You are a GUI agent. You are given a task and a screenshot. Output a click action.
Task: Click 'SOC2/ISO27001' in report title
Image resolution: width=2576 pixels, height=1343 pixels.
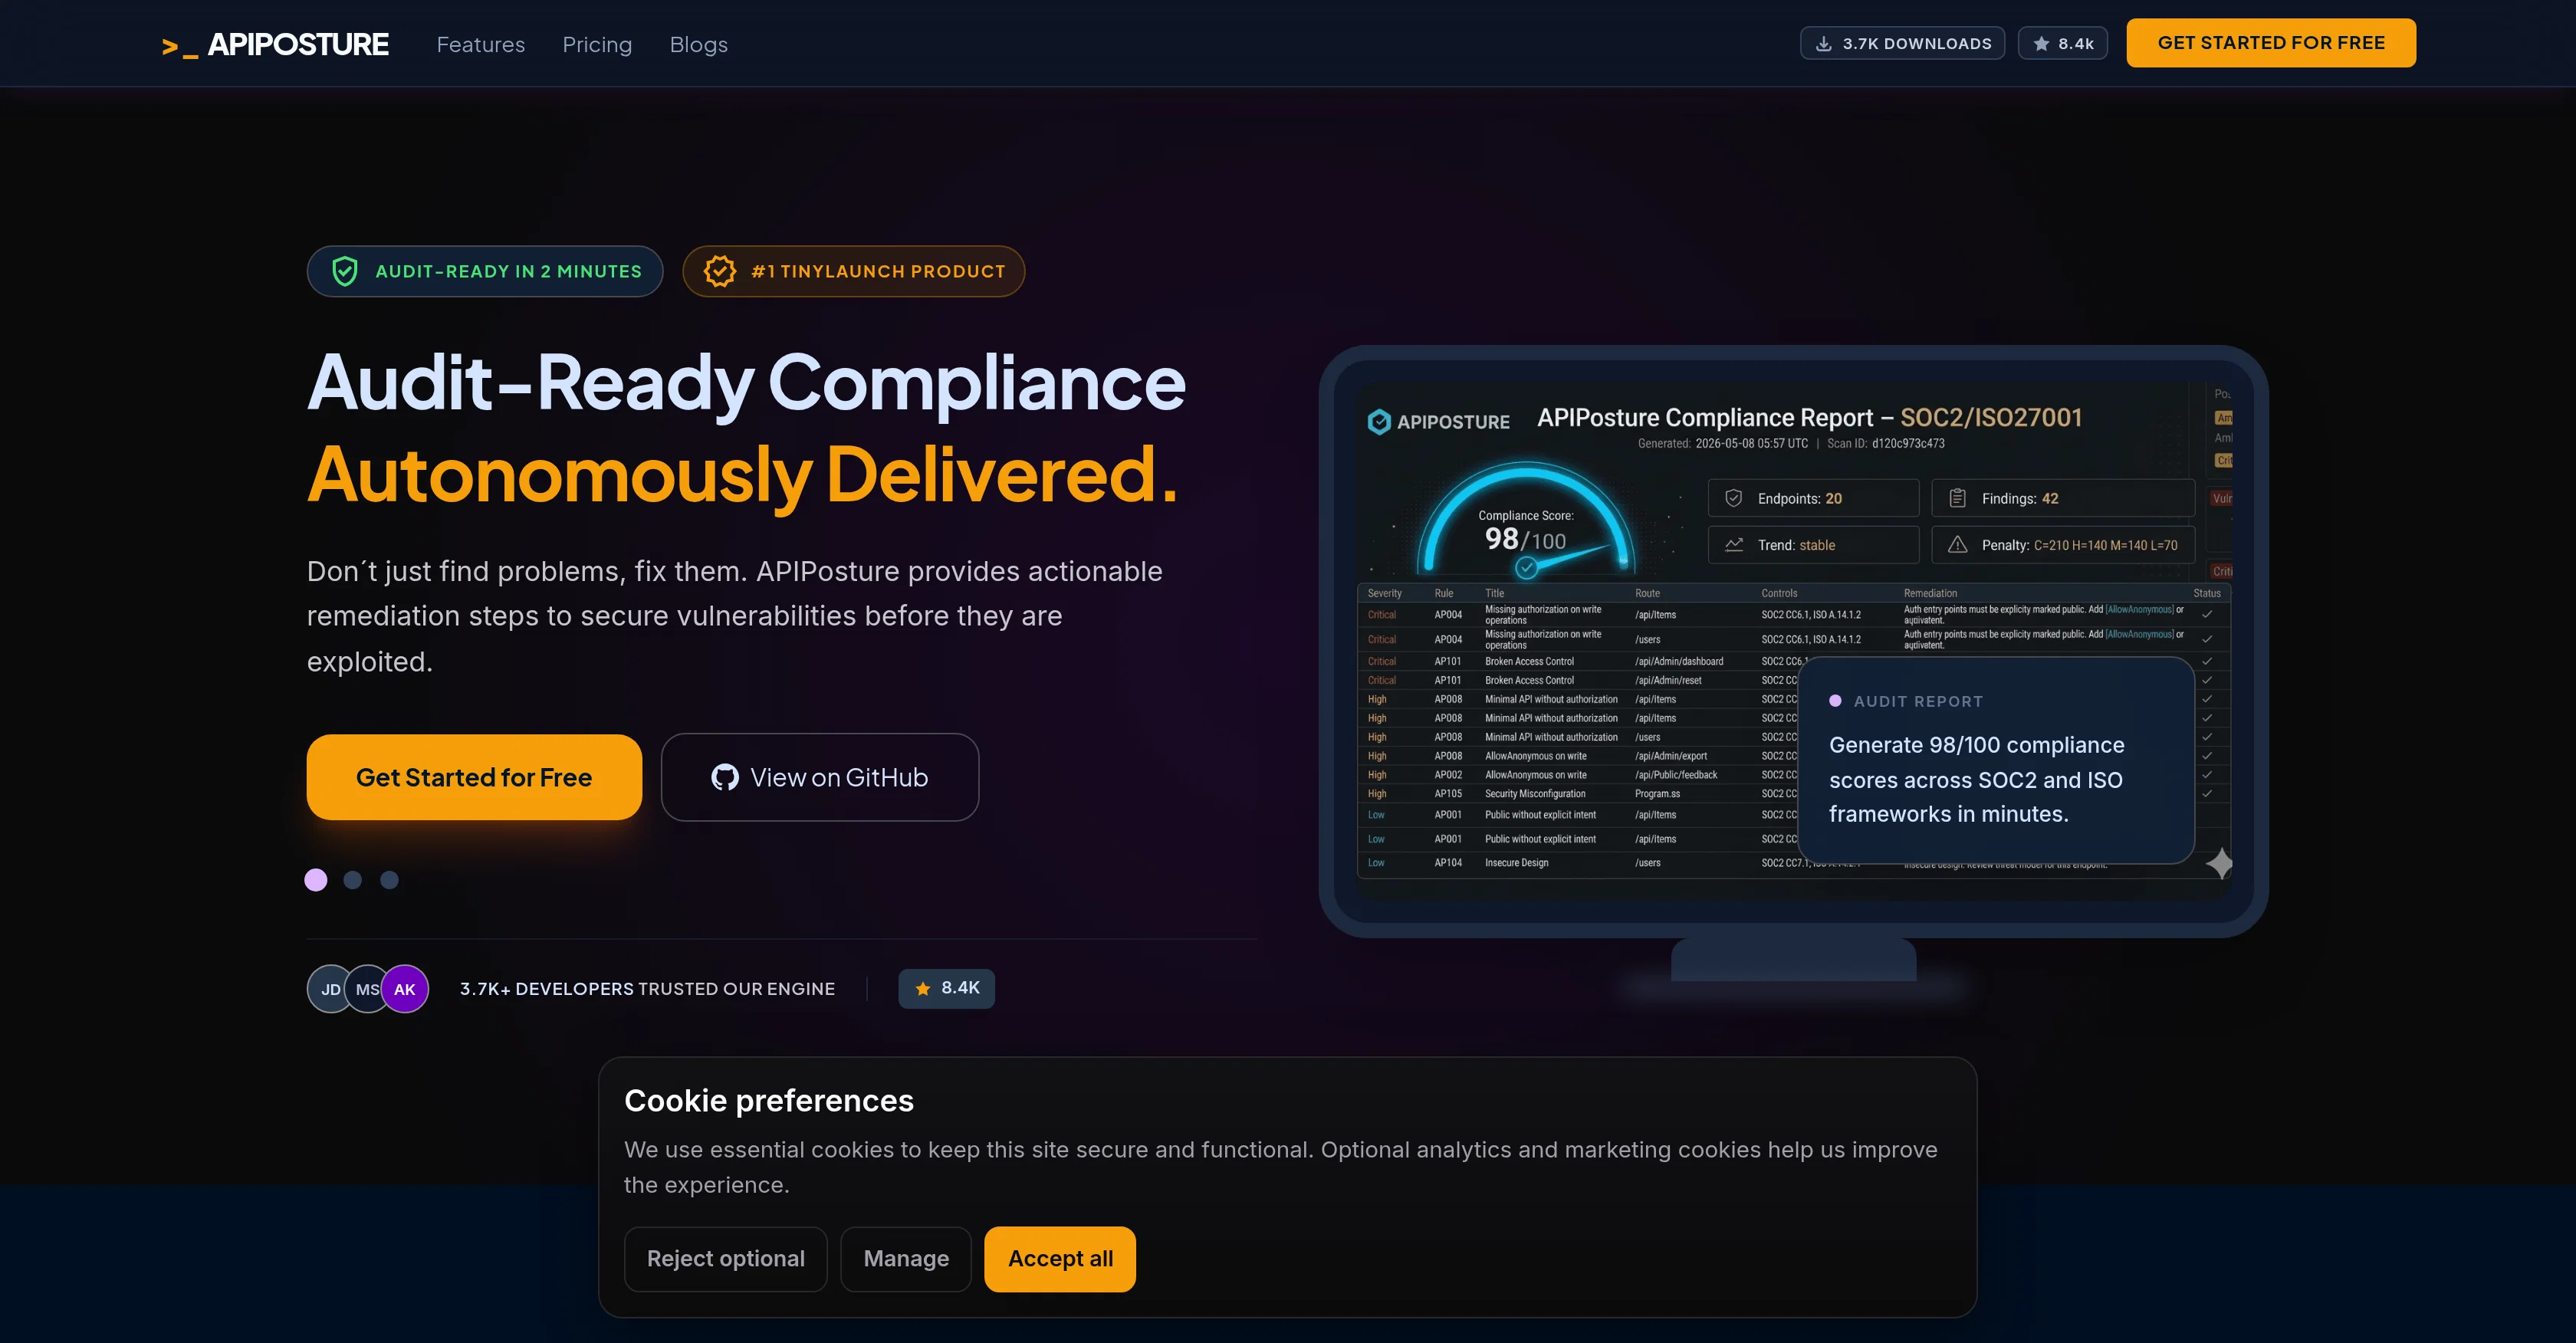(x=1991, y=417)
